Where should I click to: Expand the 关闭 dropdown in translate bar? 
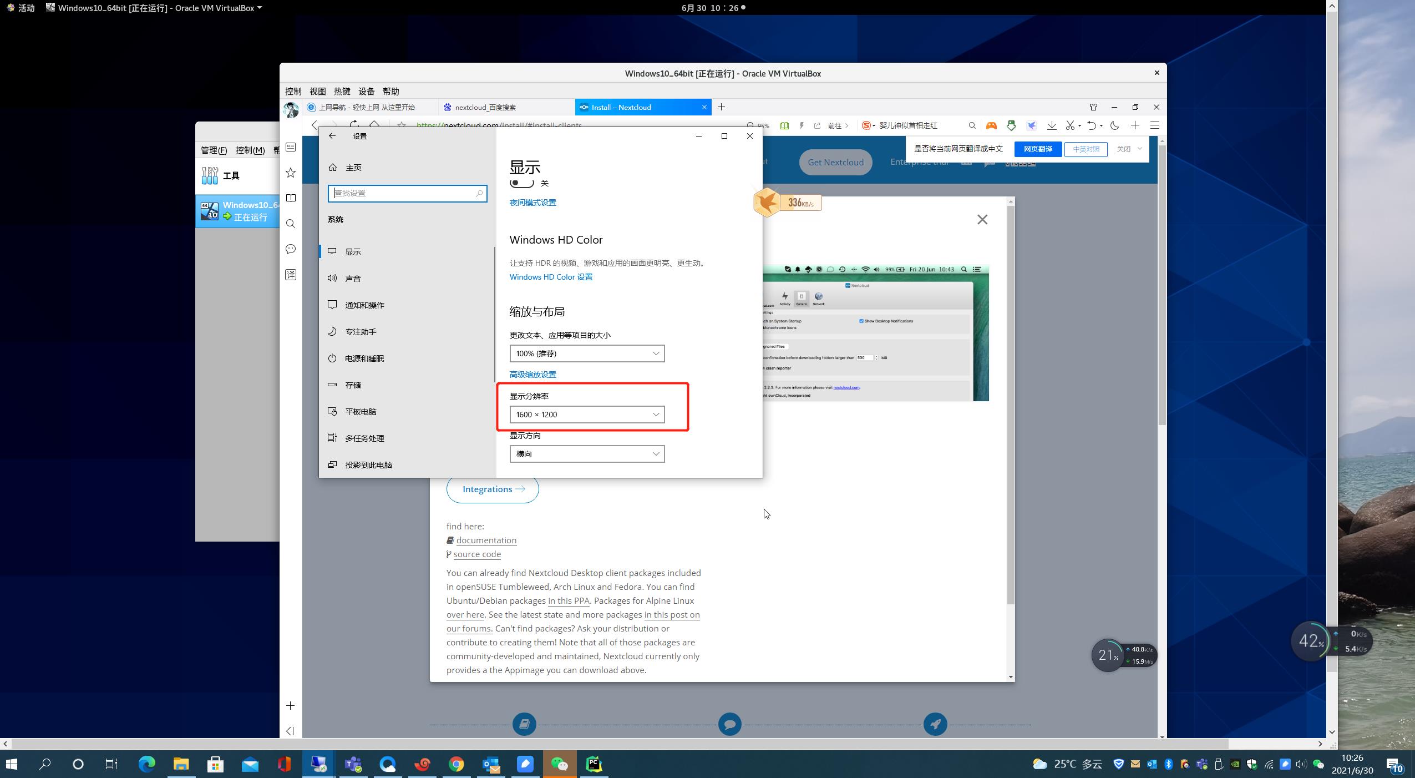point(1140,149)
